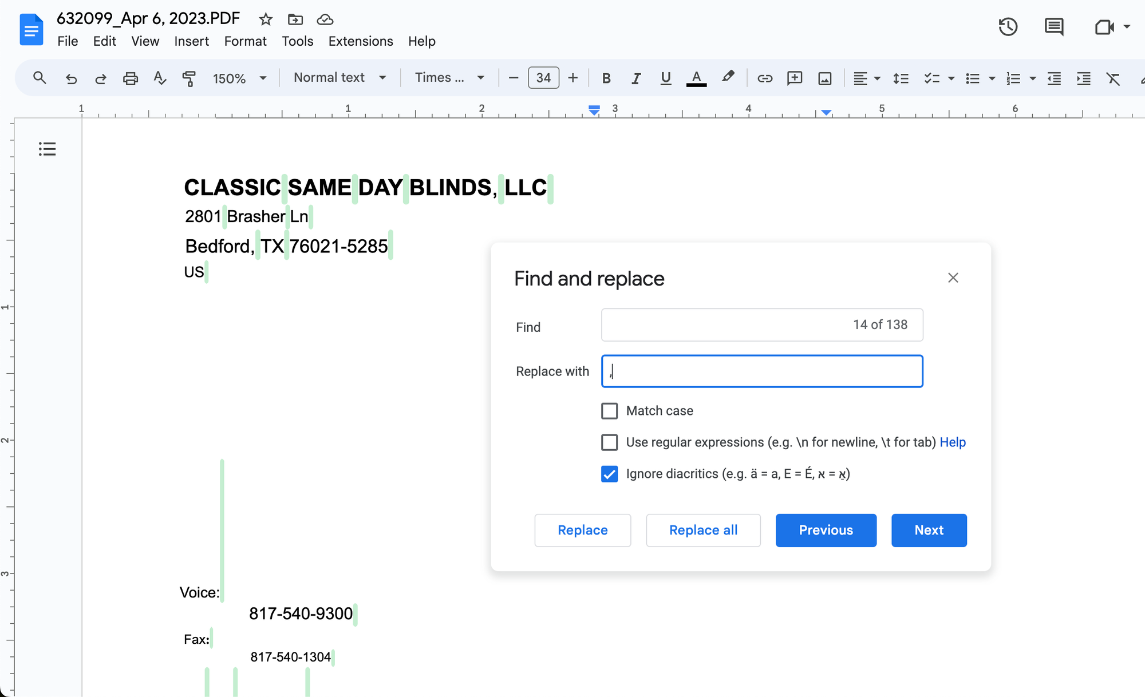Open the File menu
Viewport: 1145px width, 697px height.
[x=68, y=41]
